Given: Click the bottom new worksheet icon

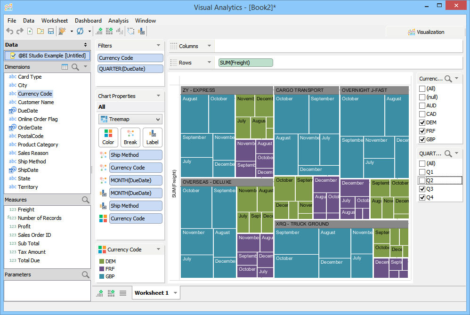Looking at the screenshot, I should (99, 293).
